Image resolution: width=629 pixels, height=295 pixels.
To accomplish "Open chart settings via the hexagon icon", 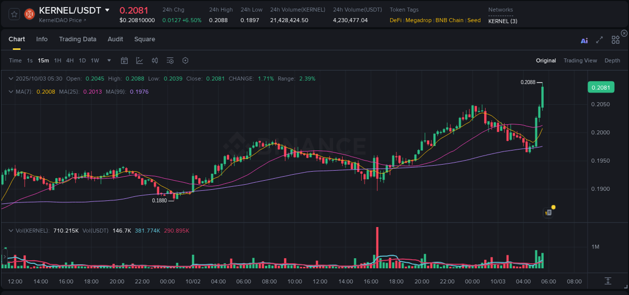I will click(x=185, y=60).
